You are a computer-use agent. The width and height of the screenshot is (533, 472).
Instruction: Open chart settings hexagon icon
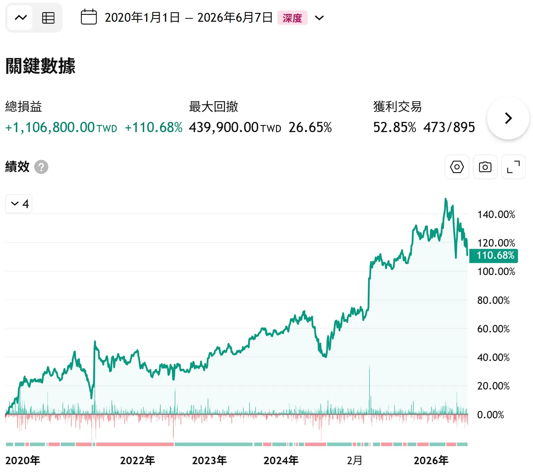[457, 167]
